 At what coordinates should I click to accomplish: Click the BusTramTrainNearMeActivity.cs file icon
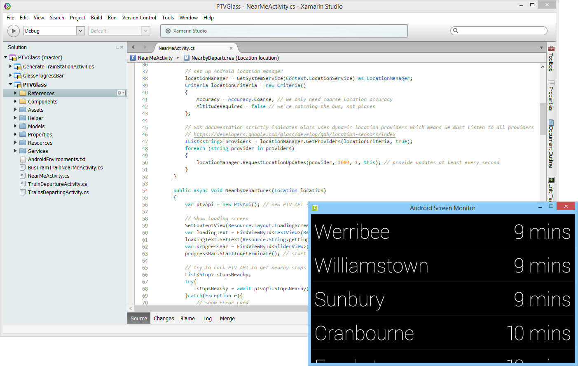click(x=23, y=167)
